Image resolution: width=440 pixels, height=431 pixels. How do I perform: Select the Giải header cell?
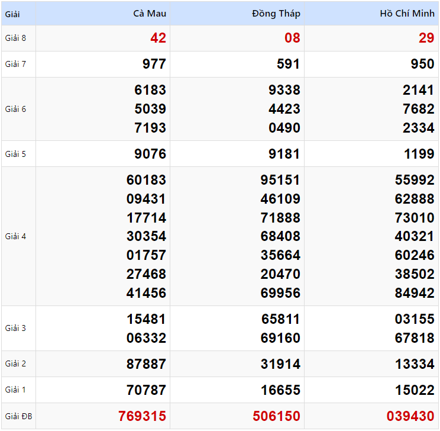(12, 14)
